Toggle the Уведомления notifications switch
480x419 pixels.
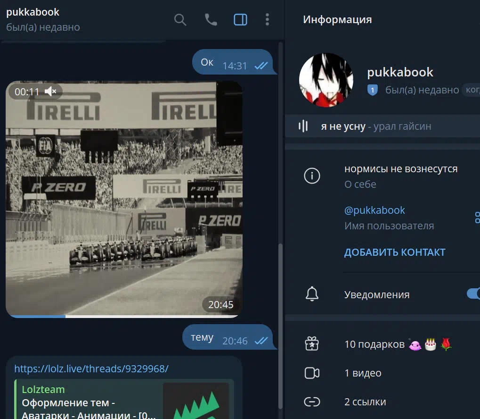click(x=472, y=294)
